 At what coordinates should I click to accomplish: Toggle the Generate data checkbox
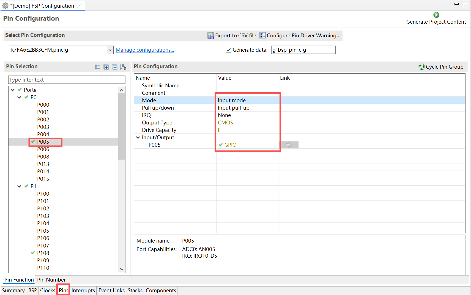228,50
